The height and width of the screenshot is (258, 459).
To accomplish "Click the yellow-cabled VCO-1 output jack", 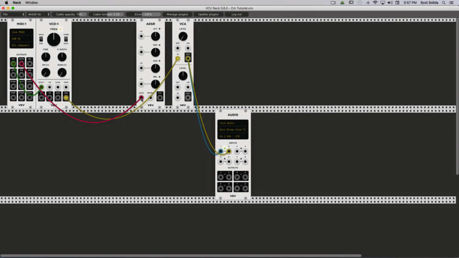I will (x=66, y=98).
